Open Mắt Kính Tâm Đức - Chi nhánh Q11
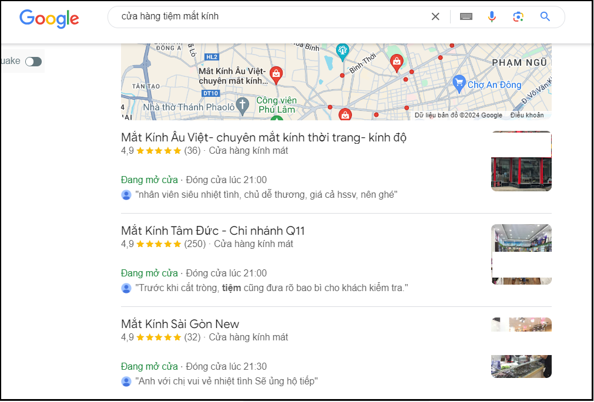 click(x=213, y=231)
